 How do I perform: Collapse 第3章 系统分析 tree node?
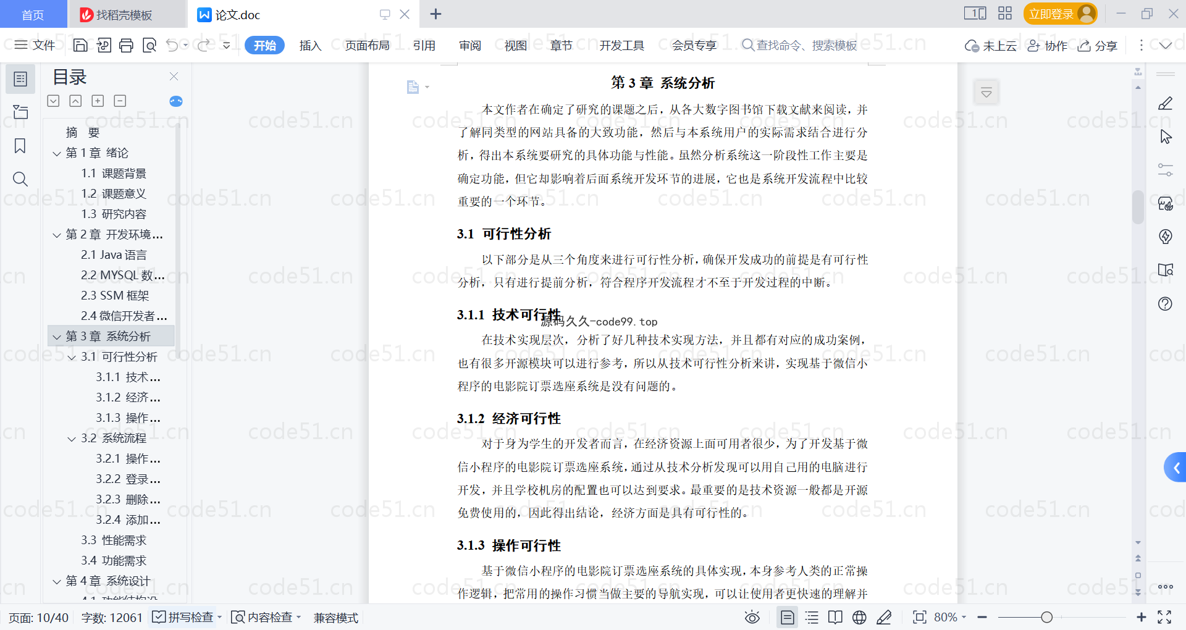(57, 337)
